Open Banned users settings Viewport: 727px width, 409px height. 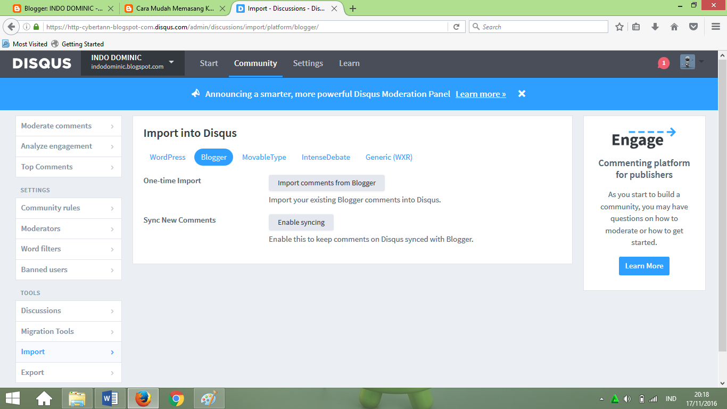[68, 270]
